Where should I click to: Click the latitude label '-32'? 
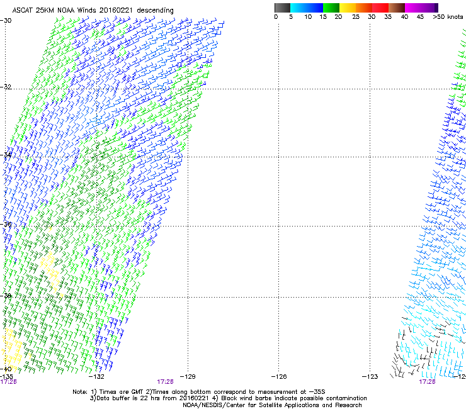click(6, 87)
